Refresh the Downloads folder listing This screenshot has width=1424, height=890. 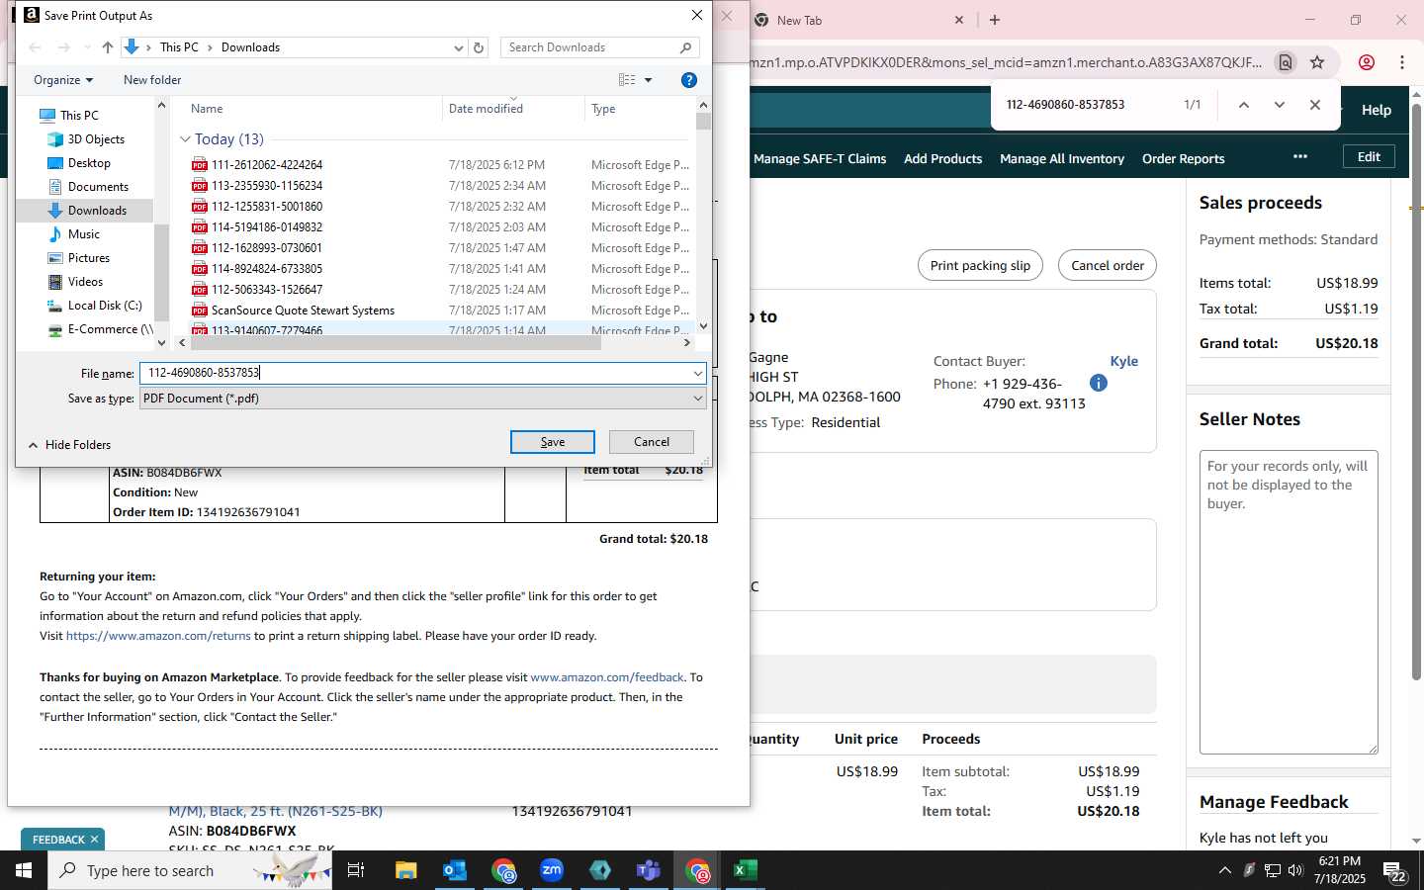click(x=479, y=47)
